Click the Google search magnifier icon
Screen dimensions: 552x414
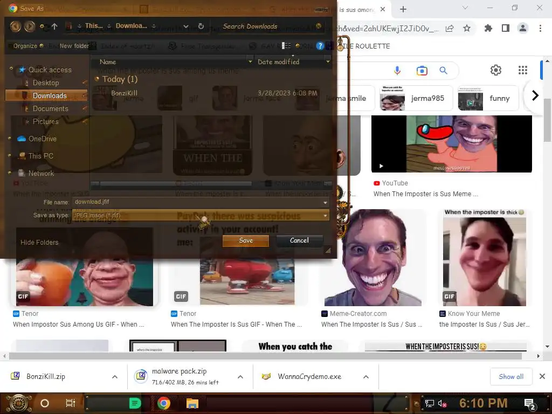pos(444,71)
